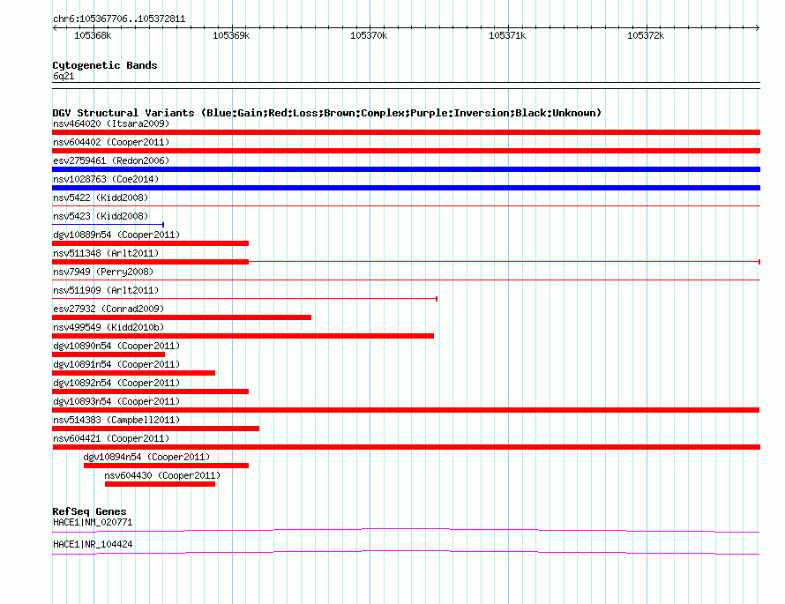Click the nsv604421 full-width red bar

point(406,447)
